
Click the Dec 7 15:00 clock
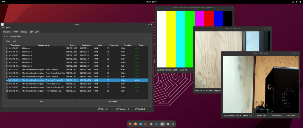(x=151, y=2)
